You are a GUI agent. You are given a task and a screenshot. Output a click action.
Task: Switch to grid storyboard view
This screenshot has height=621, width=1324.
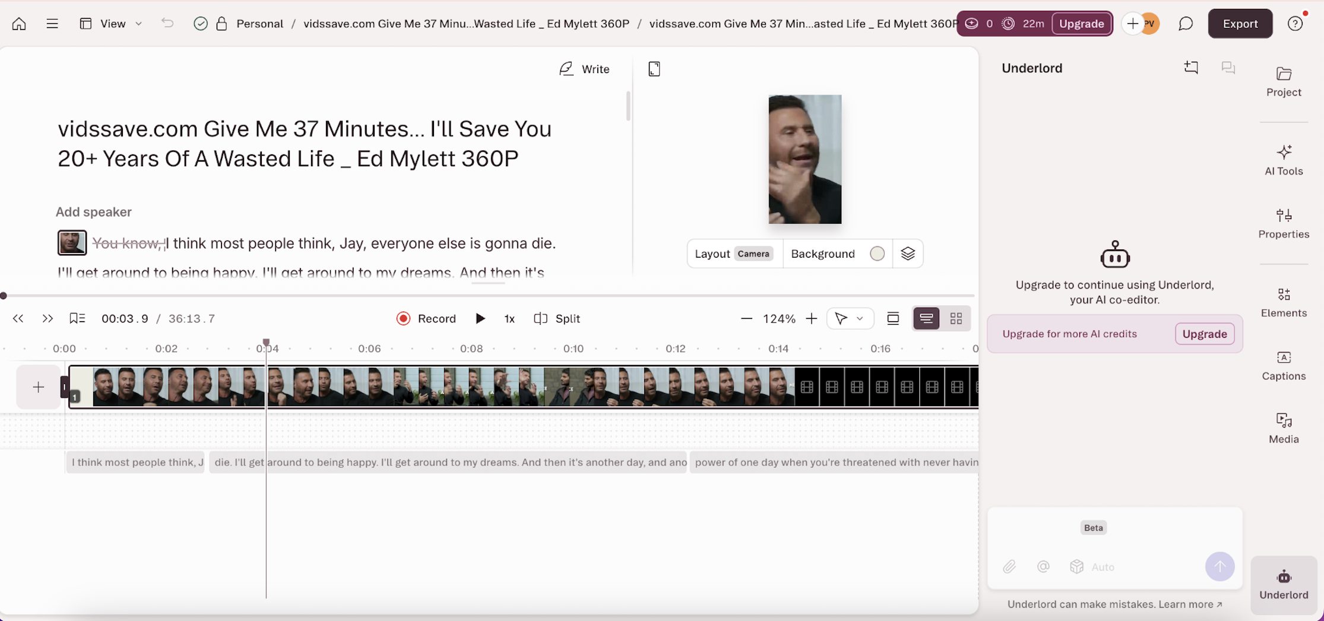(x=956, y=319)
